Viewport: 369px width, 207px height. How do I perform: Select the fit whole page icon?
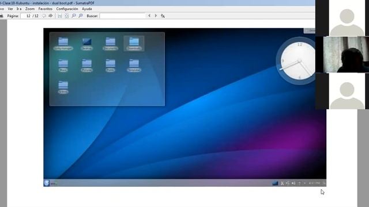(67, 16)
